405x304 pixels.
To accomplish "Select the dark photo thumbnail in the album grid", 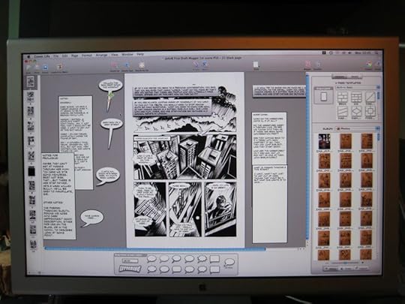I will pyautogui.click(x=324, y=141).
